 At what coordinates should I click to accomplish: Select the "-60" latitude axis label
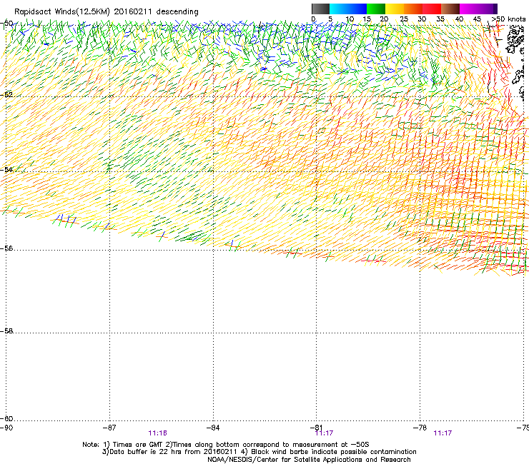(x=6, y=418)
